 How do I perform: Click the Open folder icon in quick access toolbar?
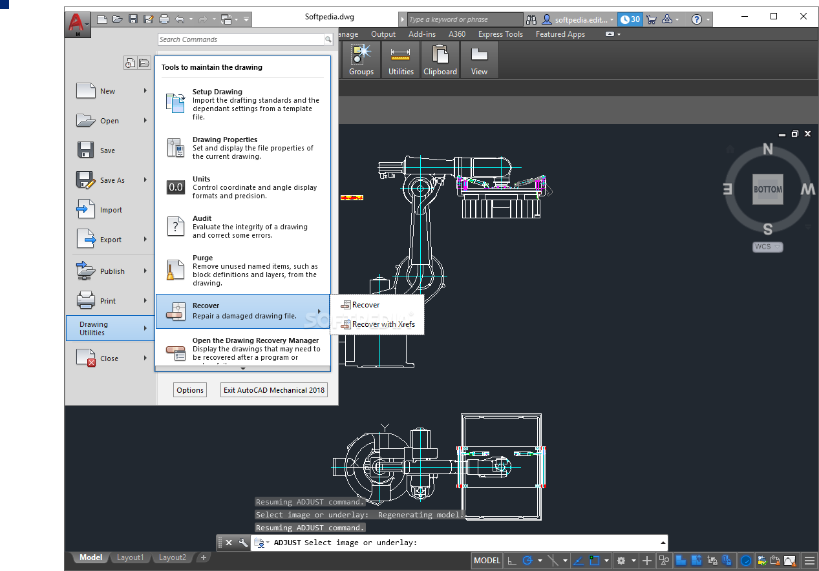pos(118,19)
